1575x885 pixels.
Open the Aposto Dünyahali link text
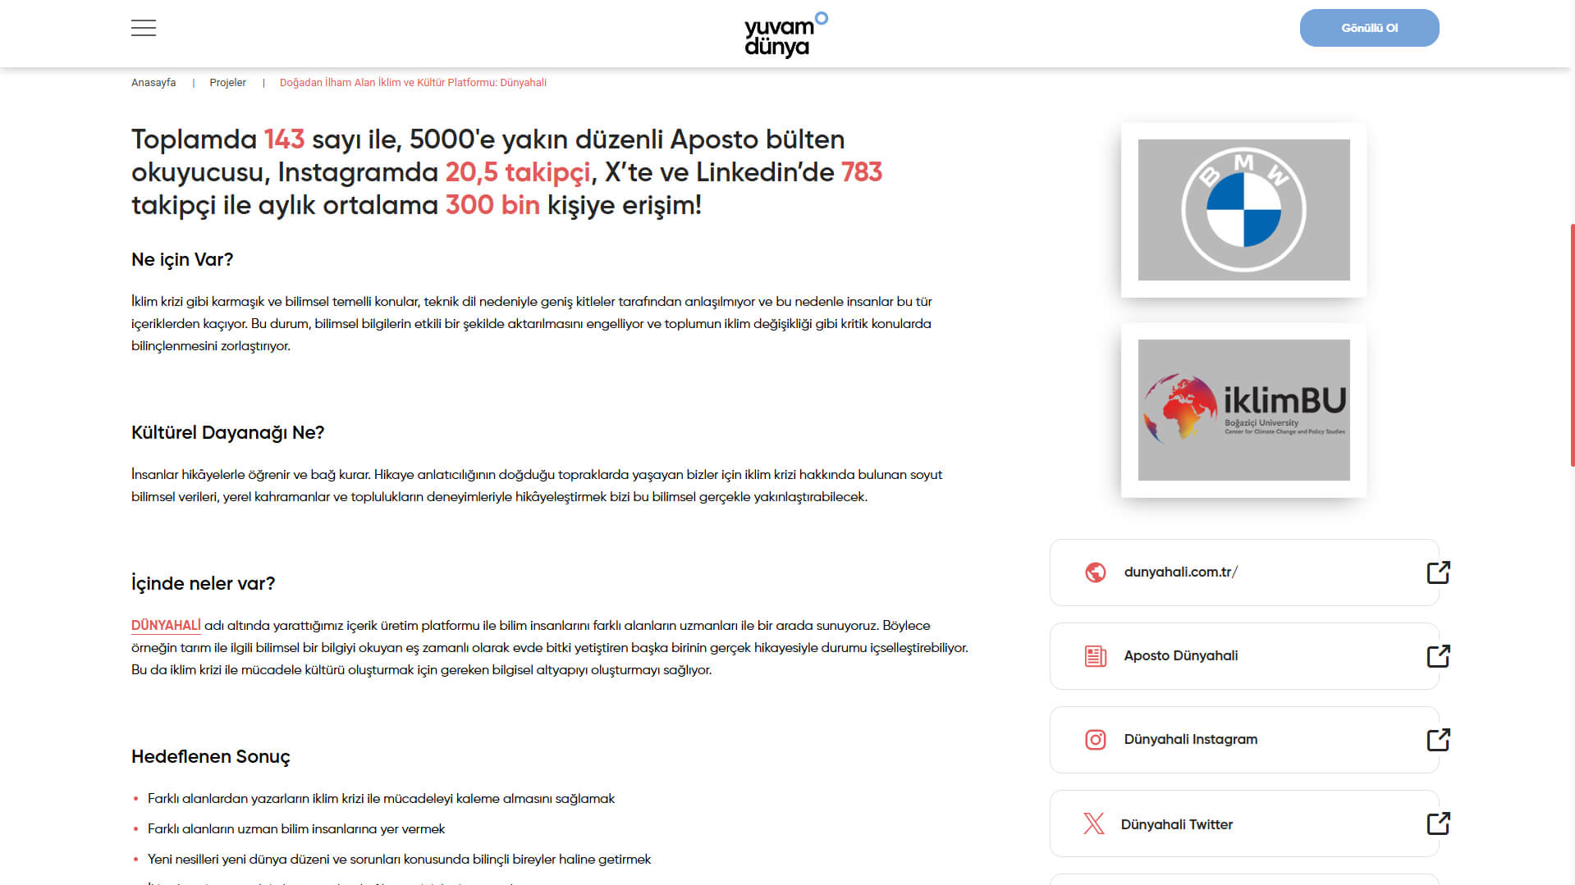pyautogui.click(x=1180, y=656)
